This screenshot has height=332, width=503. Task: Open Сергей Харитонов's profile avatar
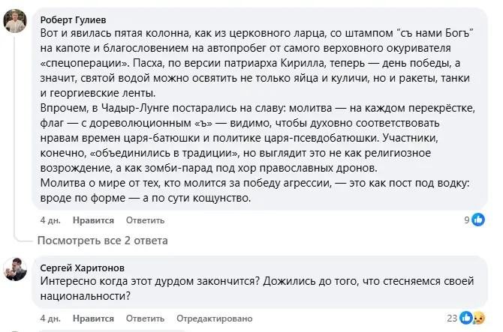pyautogui.click(x=15, y=269)
